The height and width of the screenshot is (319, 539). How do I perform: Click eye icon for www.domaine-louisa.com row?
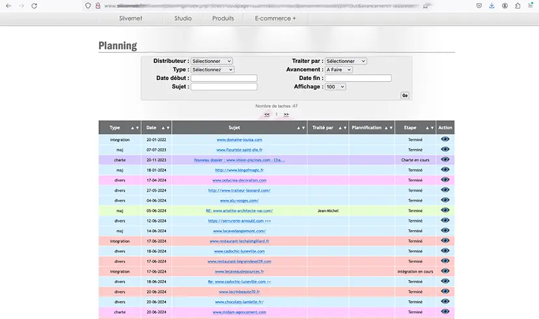[x=445, y=139]
